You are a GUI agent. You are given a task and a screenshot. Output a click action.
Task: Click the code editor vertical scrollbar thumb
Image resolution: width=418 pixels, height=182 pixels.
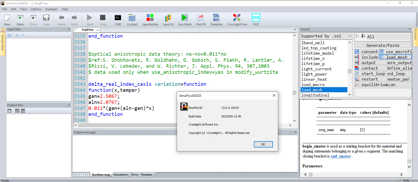click(x=295, y=93)
